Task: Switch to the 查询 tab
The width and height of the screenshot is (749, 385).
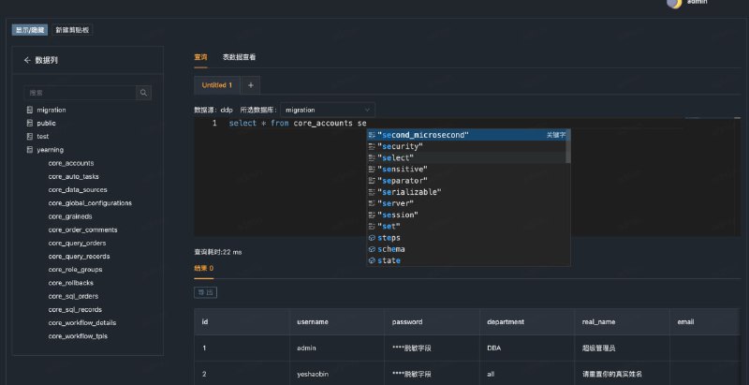Action: [x=200, y=57]
